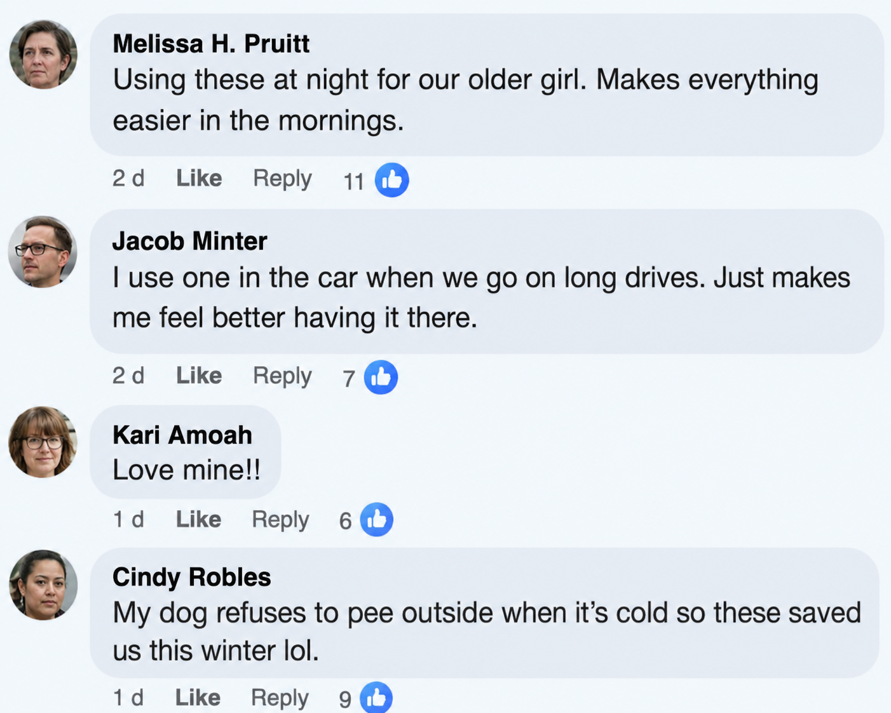Reply to Kari Amoah's Love mine comment
The height and width of the screenshot is (713, 891).
[280, 520]
